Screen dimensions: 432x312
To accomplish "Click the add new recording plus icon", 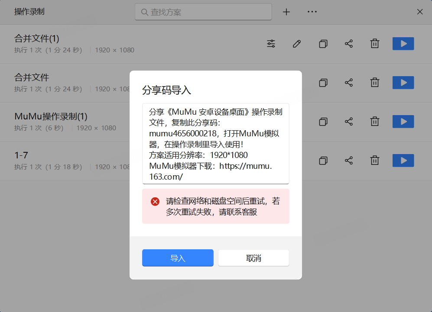I will (286, 12).
